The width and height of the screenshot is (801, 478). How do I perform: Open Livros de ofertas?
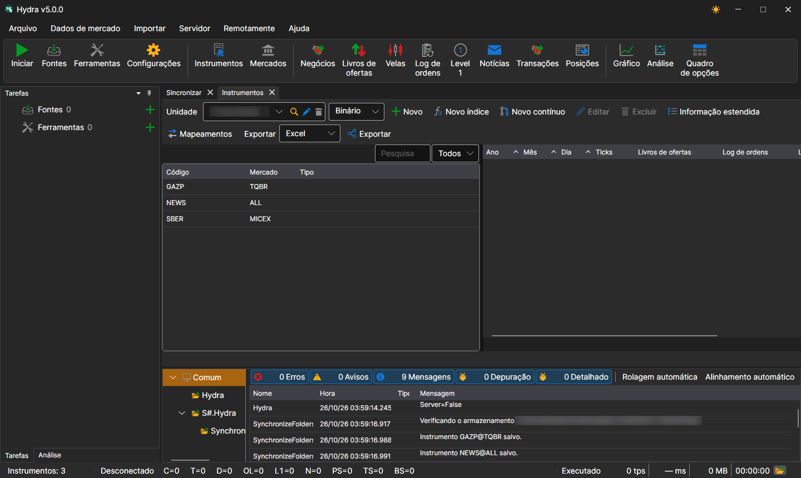tap(359, 61)
